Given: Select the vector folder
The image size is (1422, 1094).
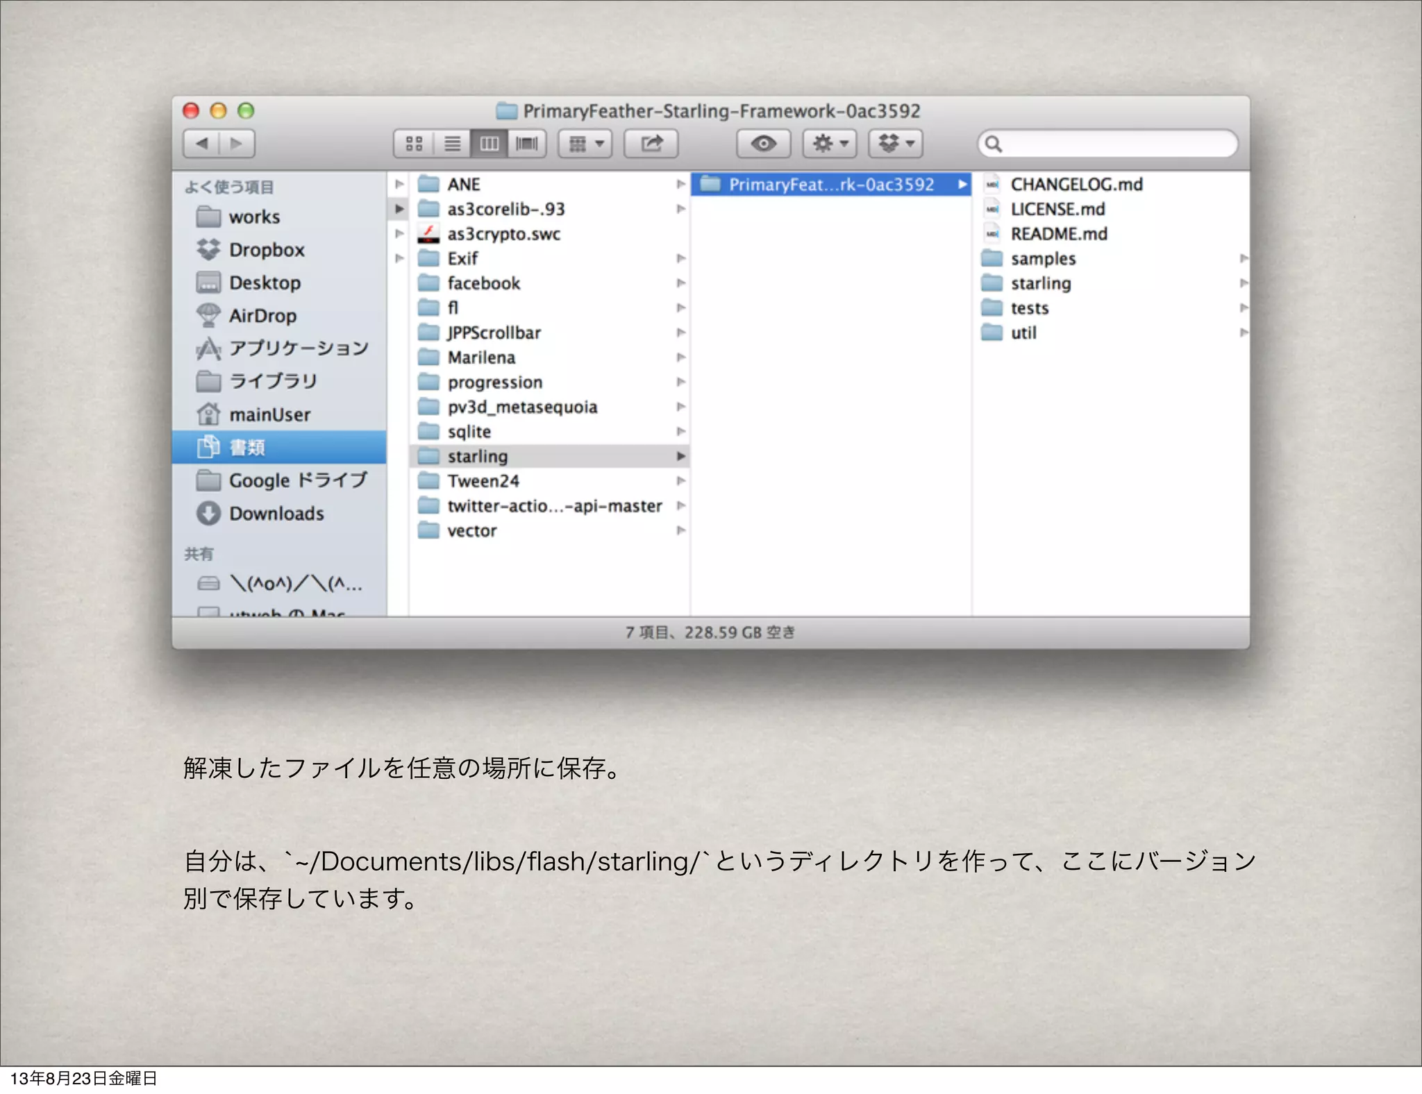Looking at the screenshot, I should (x=549, y=530).
